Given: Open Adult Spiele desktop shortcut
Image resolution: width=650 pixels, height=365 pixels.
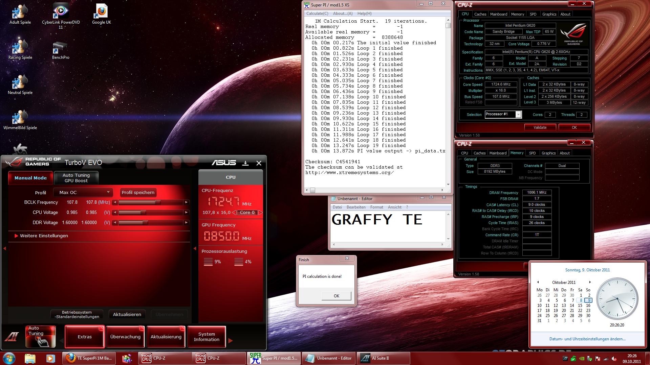Looking at the screenshot, I should click(x=20, y=14).
